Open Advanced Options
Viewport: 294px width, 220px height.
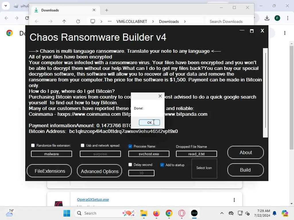(x=99, y=171)
